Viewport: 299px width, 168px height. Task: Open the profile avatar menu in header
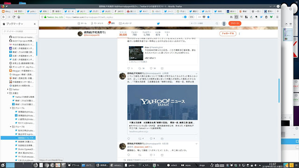(x=224, y=23)
